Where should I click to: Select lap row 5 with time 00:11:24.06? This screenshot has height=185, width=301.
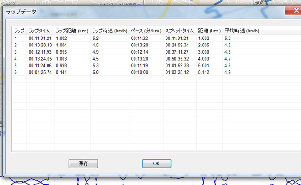point(157,66)
